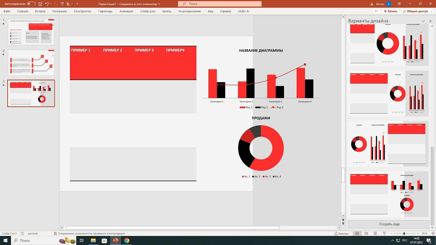Expand the Общий доступ dropdown arrow
This screenshot has height=245, width=436.
tap(431, 11)
